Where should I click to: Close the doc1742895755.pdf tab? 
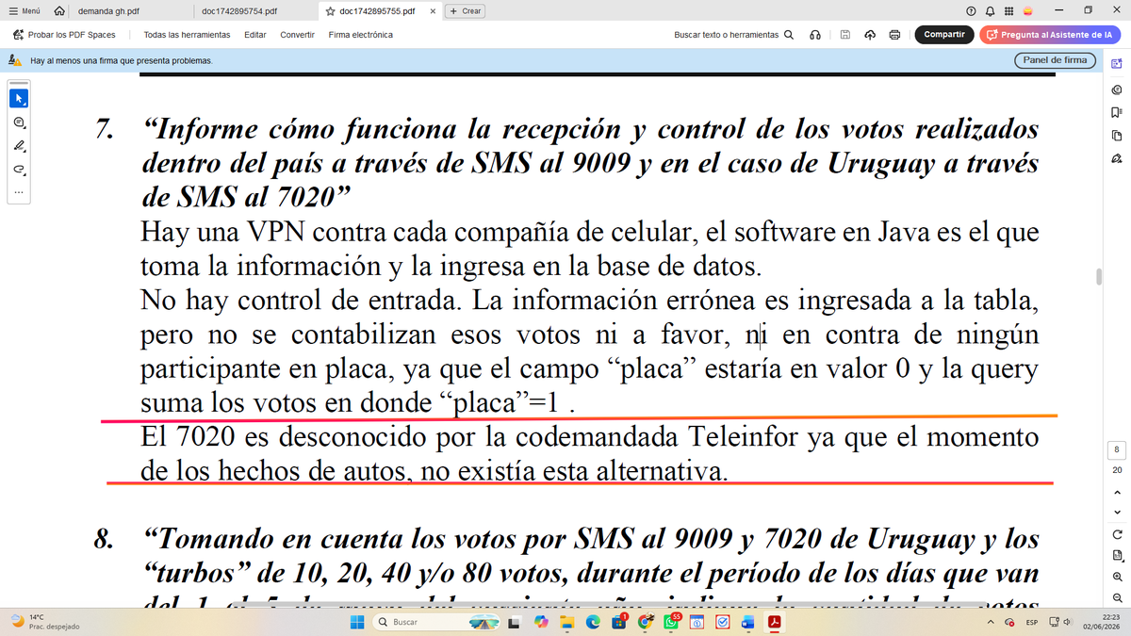432,11
